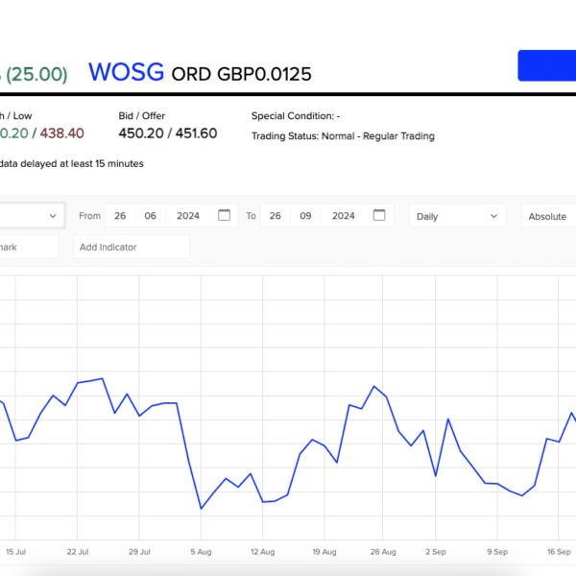Click the Add Indicator field

[x=131, y=247]
